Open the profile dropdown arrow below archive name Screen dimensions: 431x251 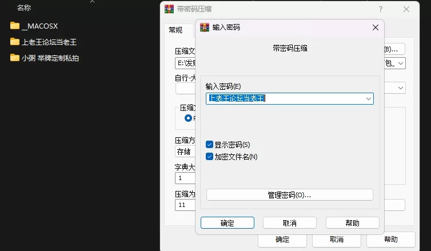[401, 88]
